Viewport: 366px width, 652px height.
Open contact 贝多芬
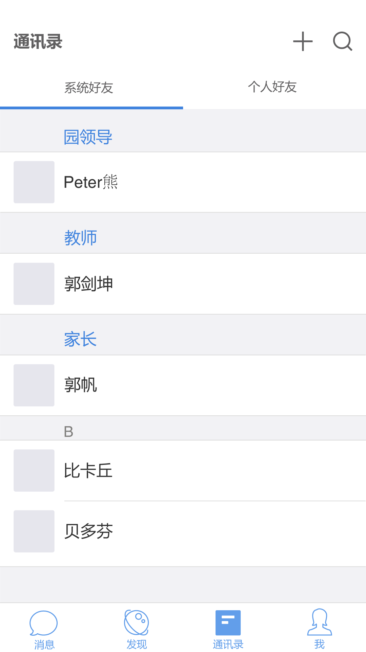tap(89, 531)
